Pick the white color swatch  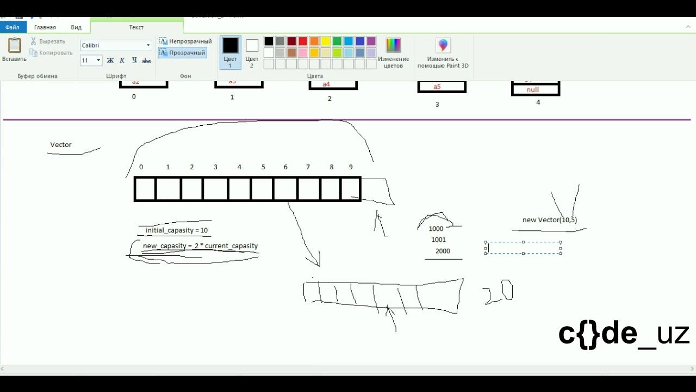tap(269, 53)
